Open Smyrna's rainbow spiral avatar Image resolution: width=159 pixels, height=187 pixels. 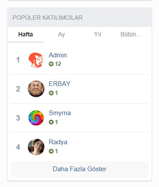click(36, 118)
